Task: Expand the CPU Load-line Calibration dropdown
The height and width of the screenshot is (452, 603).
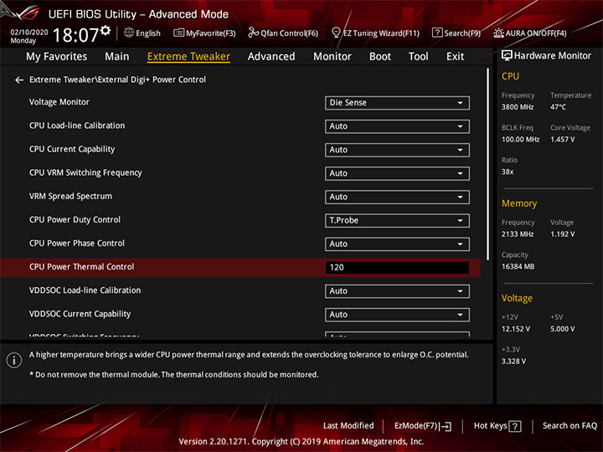Action: pyautogui.click(x=397, y=126)
